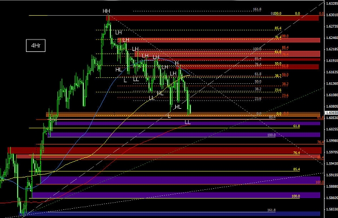Click the H label near the blue moving average
The width and height of the screenshot is (338, 218).
click(x=177, y=63)
